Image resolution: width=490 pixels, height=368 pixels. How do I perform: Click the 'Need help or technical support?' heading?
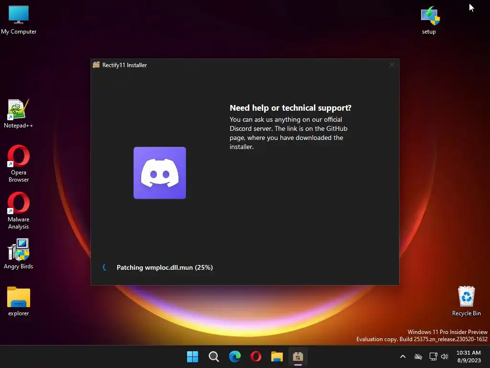(290, 108)
